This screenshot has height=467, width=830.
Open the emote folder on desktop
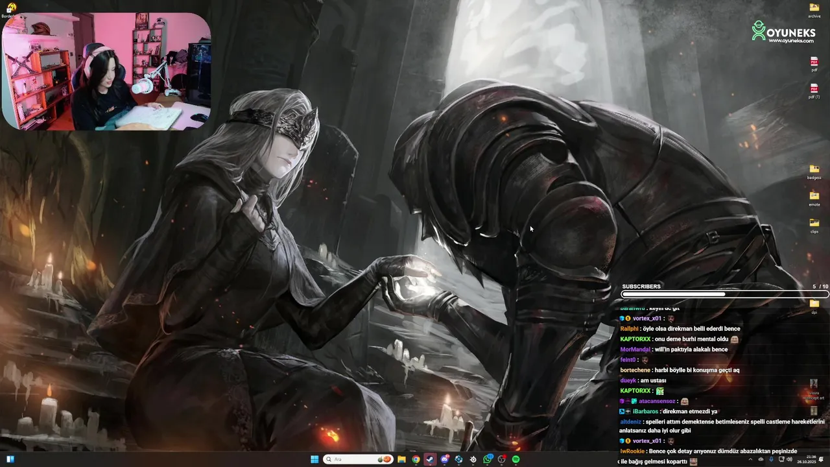coord(814,198)
